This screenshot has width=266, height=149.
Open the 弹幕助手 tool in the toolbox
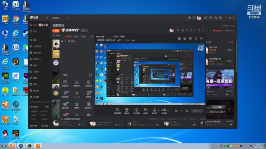(65, 83)
